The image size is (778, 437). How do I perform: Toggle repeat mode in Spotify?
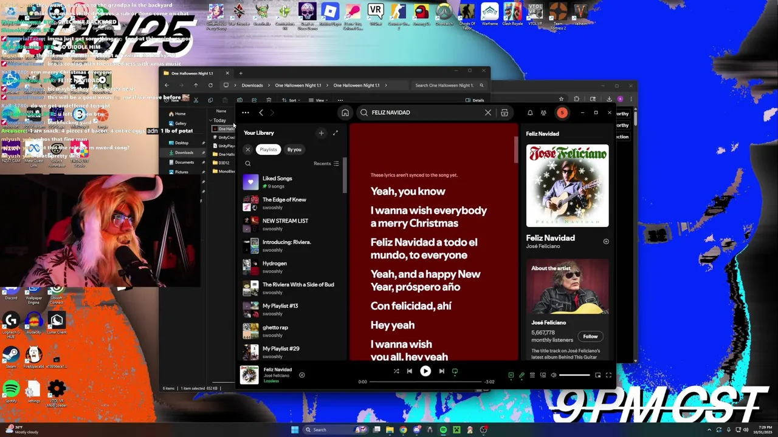click(x=455, y=371)
